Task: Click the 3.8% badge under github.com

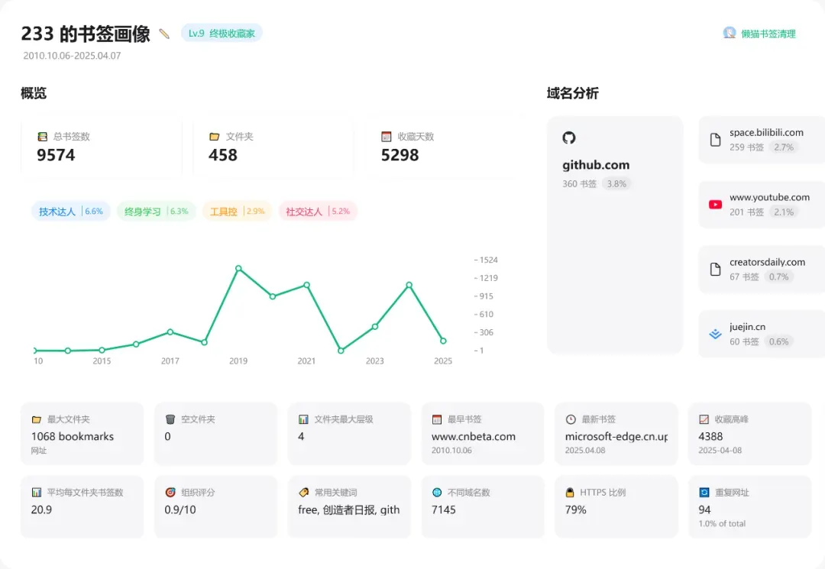Action: click(x=616, y=184)
